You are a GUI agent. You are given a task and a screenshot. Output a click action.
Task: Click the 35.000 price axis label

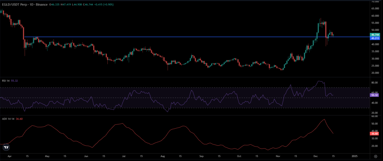click(x=375, y=51)
